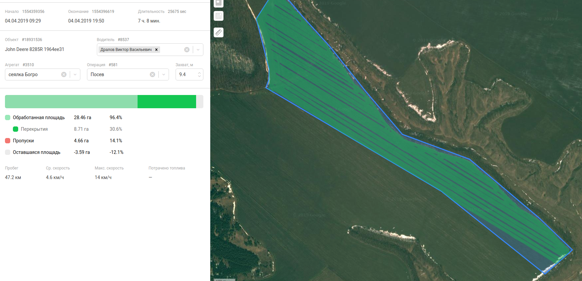Open the Агрегат dropdown list
The image size is (582, 281).
point(75,74)
